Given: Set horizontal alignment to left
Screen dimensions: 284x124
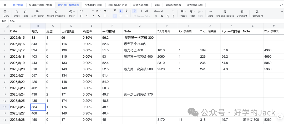Looking at the screenshot, I should (115, 16).
